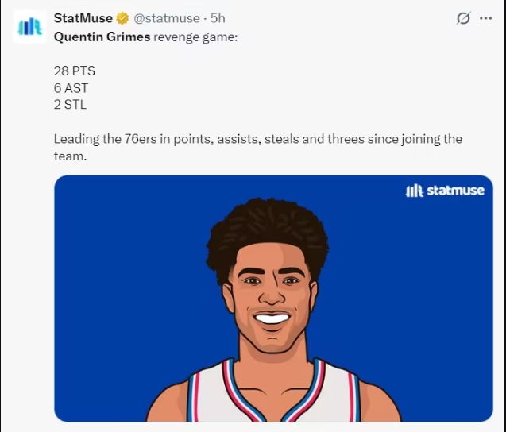Open the 5h timestamp link
The width and height of the screenshot is (506, 432).
coord(218,18)
